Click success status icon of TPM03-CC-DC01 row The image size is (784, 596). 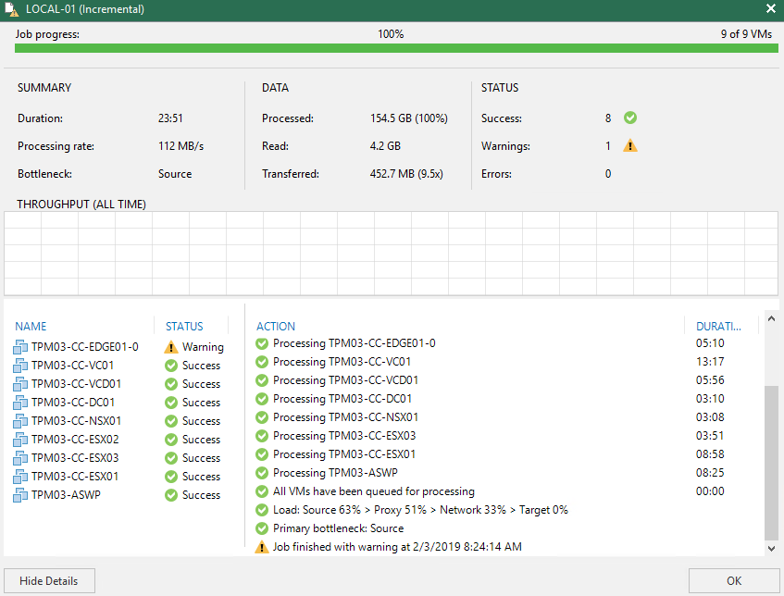click(171, 403)
